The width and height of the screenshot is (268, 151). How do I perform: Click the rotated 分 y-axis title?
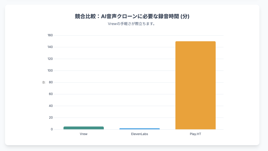[44, 82]
